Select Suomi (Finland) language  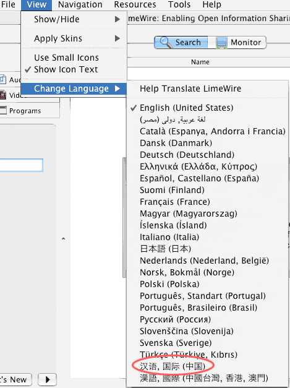tap(207, 190)
